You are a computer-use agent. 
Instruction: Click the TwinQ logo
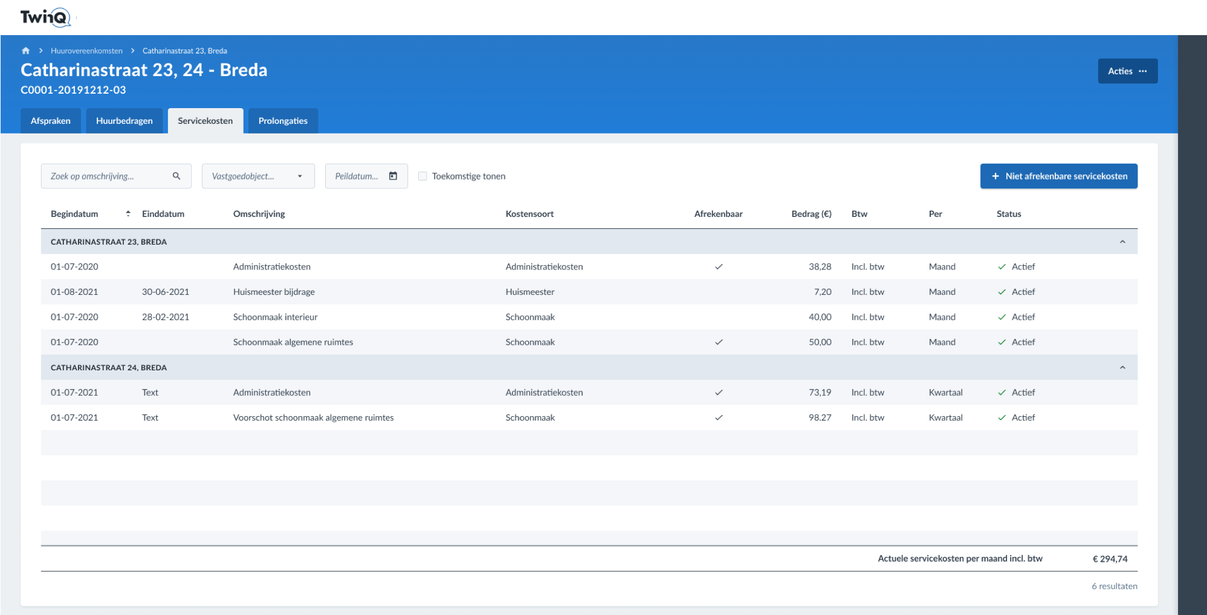(x=45, y=17)
